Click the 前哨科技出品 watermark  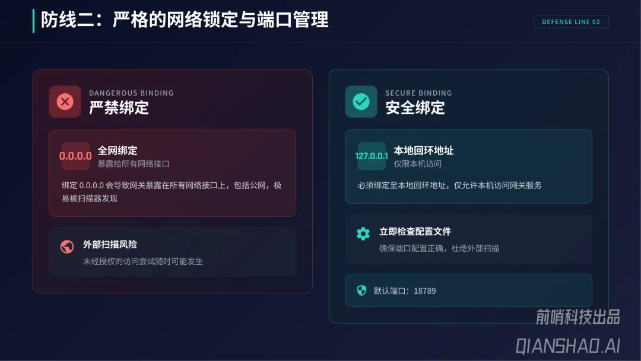(x=577, y=317)
